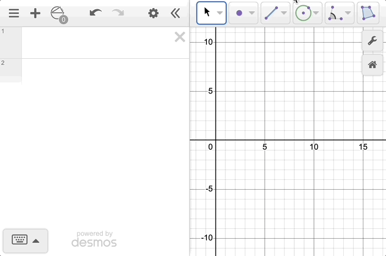Show the on-screen keyboard
This screenshot has width=386, height=256.
(x=25, y=240)
